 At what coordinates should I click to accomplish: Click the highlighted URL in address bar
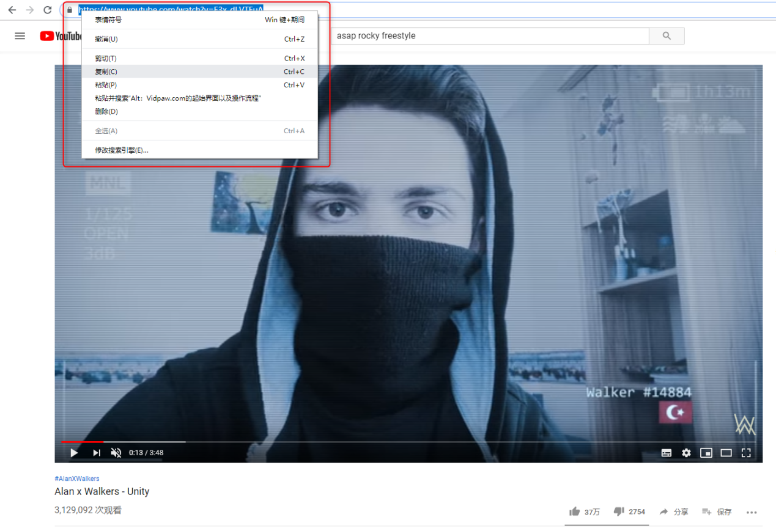click(171, 10)
